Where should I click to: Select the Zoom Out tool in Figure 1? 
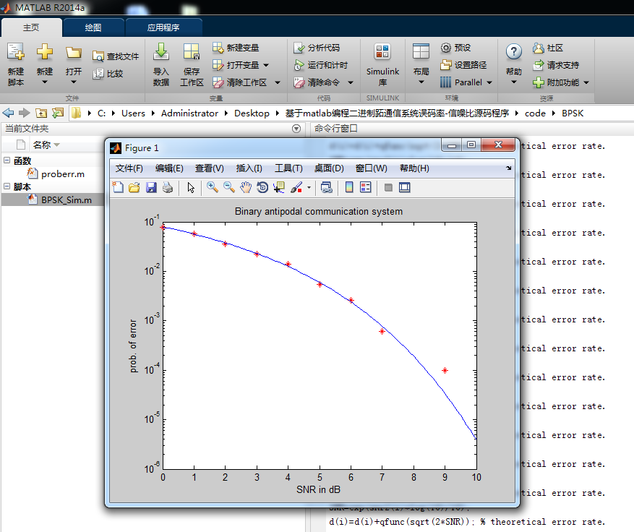coord(229,187)
